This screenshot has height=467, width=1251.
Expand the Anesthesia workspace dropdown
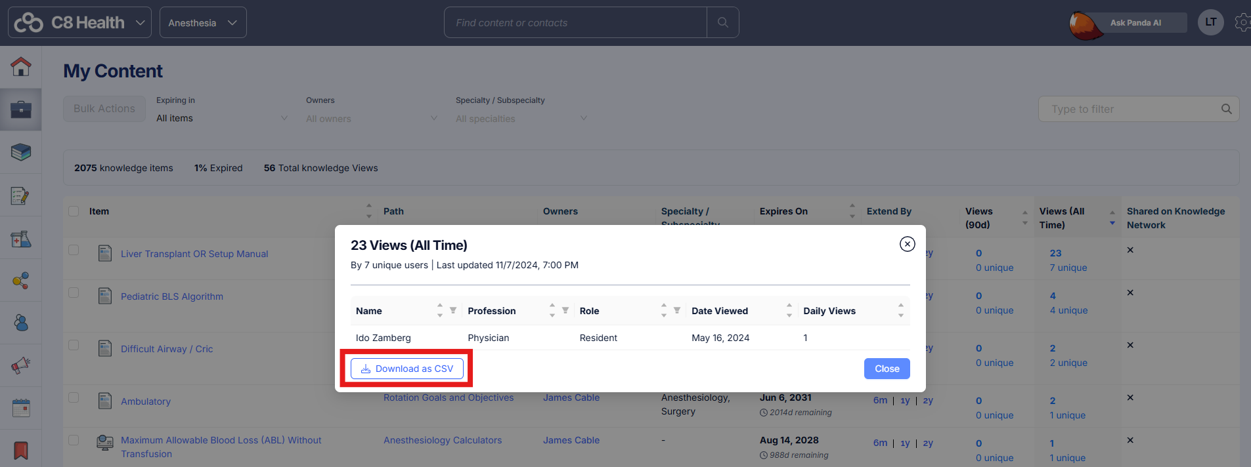pos(203,22)
